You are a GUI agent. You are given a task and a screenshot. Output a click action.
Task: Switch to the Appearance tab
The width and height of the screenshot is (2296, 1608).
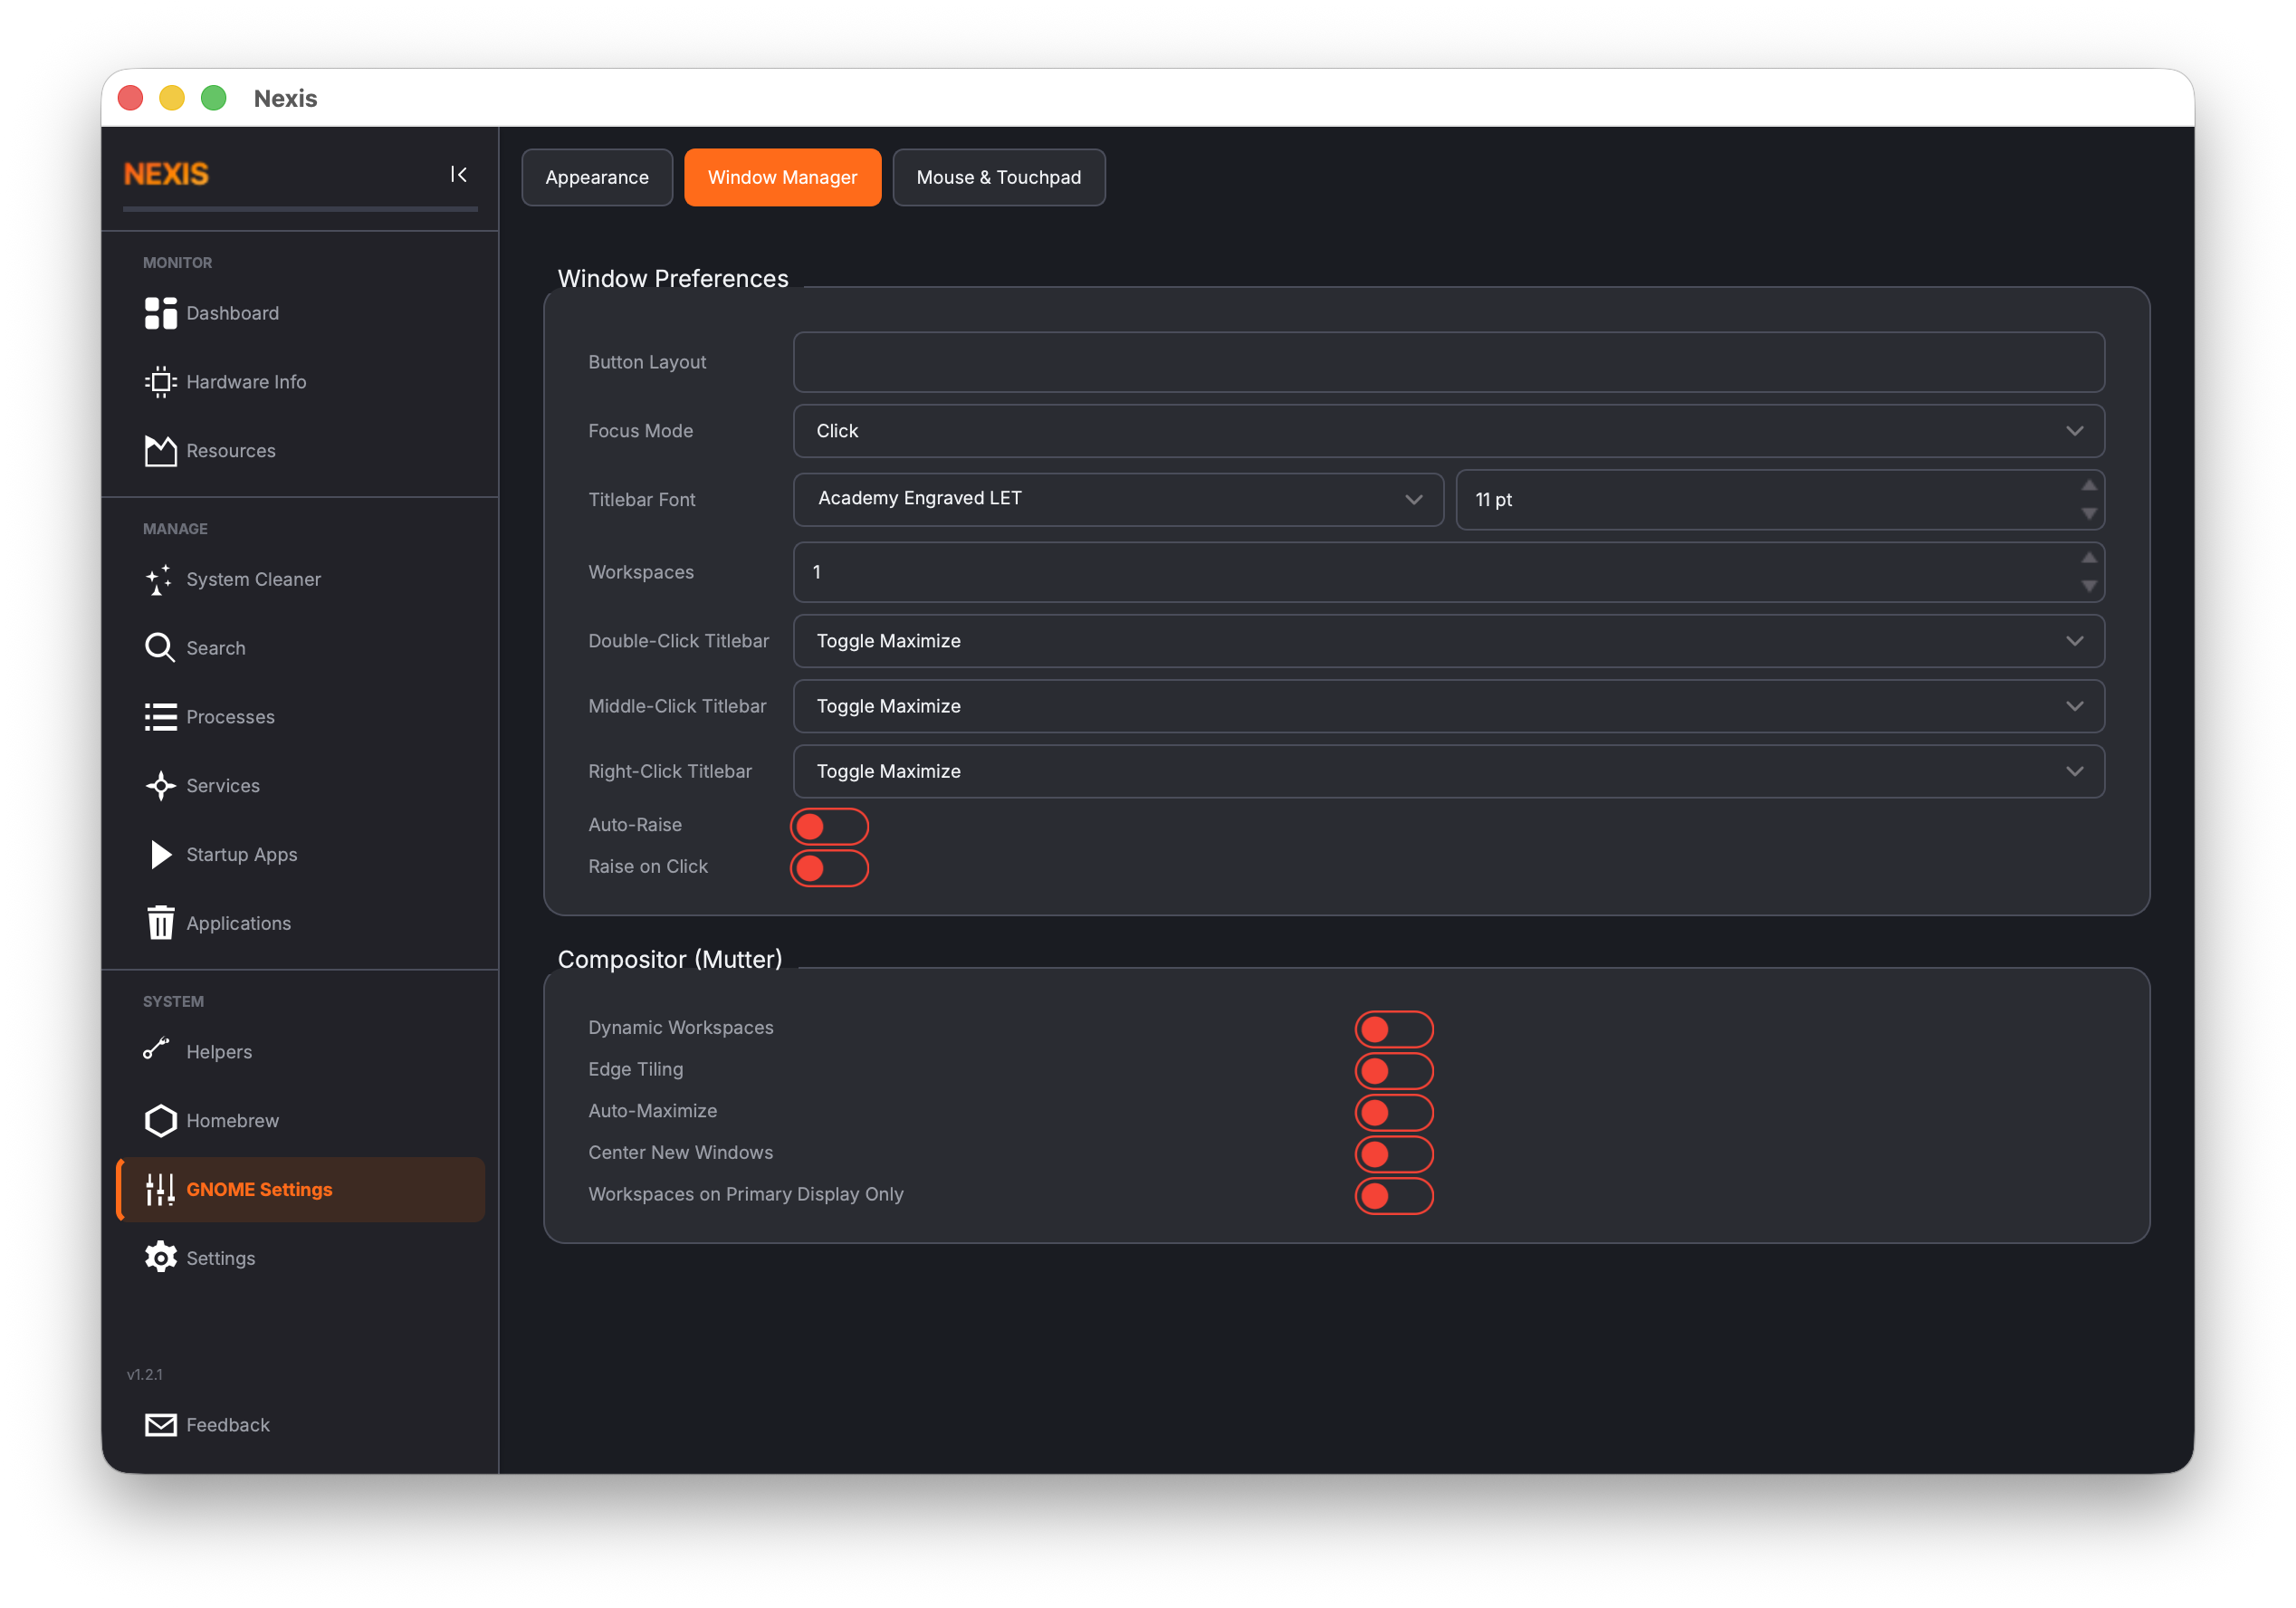[596, 177]
